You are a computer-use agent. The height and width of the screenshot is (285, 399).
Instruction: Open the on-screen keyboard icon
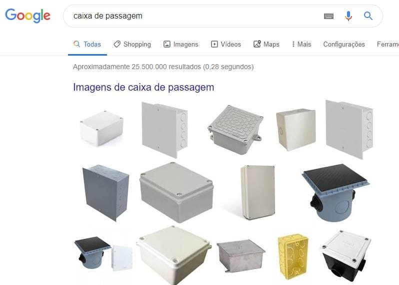328,16
